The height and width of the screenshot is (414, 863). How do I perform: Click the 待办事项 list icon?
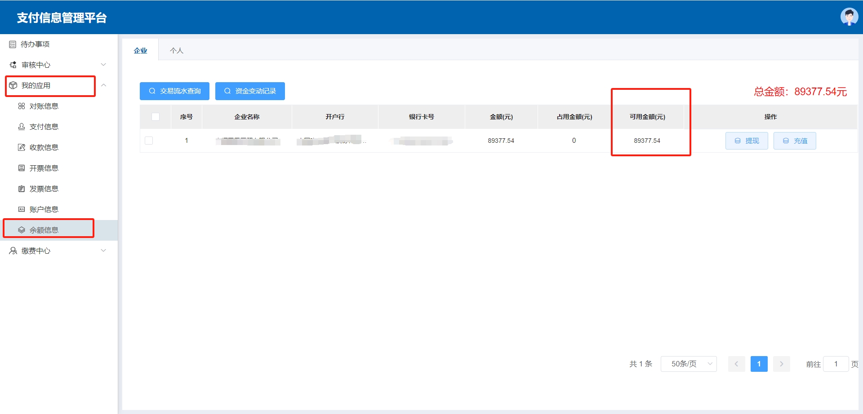(x=13, y=44)
